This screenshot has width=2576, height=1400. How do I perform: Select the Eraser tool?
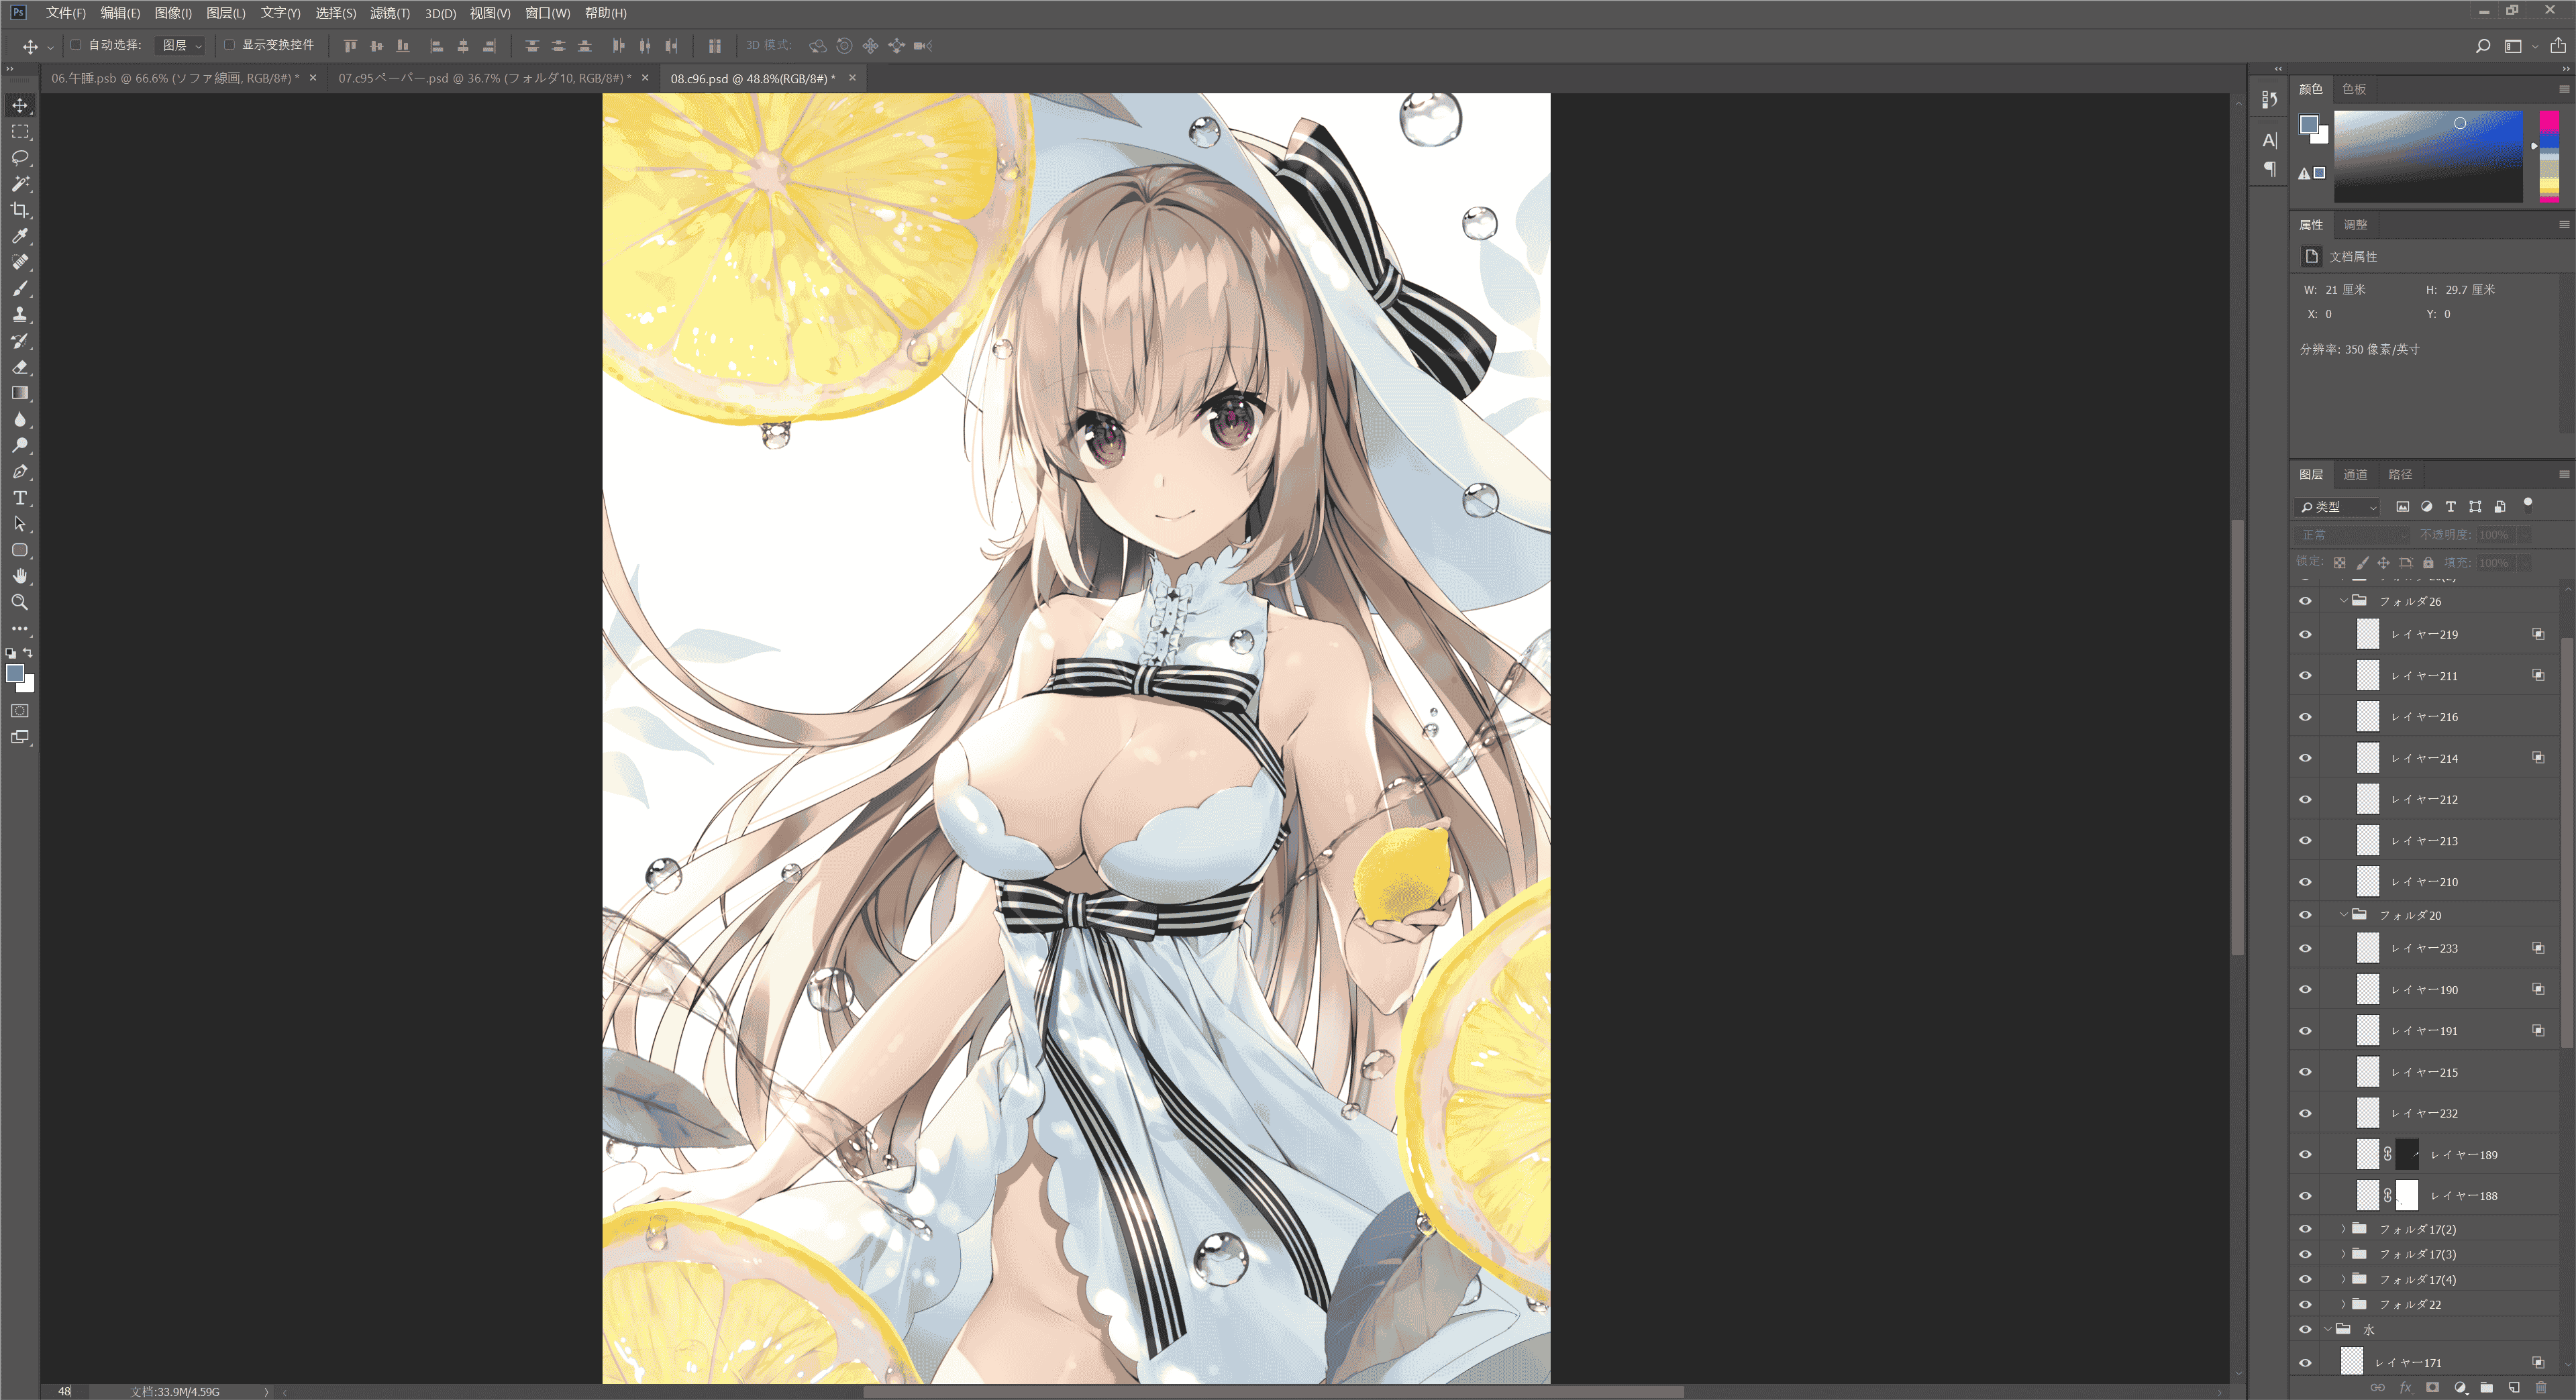click(x=20, y=367)
